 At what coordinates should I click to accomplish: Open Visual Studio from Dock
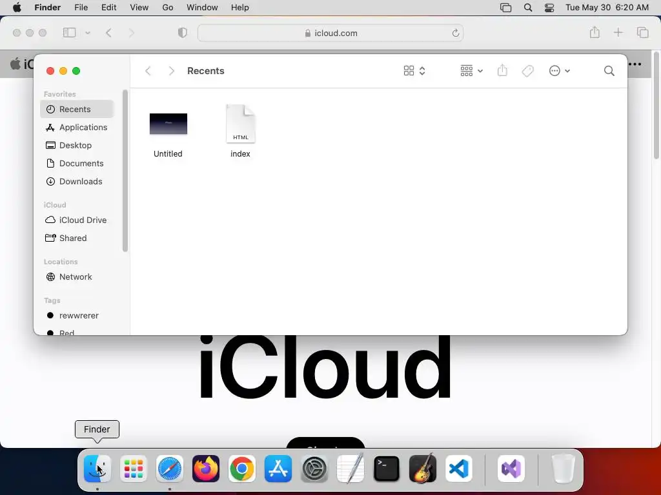click(x=511, y=469)
